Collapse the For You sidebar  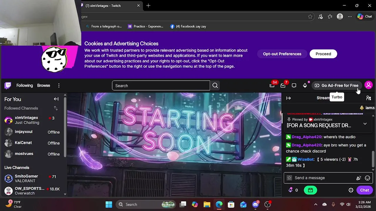click(x=56, y=99)
